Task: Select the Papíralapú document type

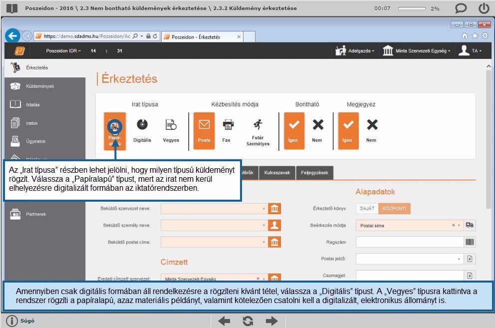Action: click(115, 131)
